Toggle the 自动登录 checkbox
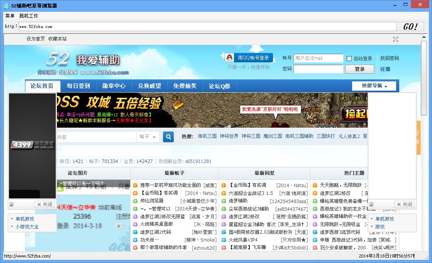Screen dimensions: 432x263 (x=349, y=58)
